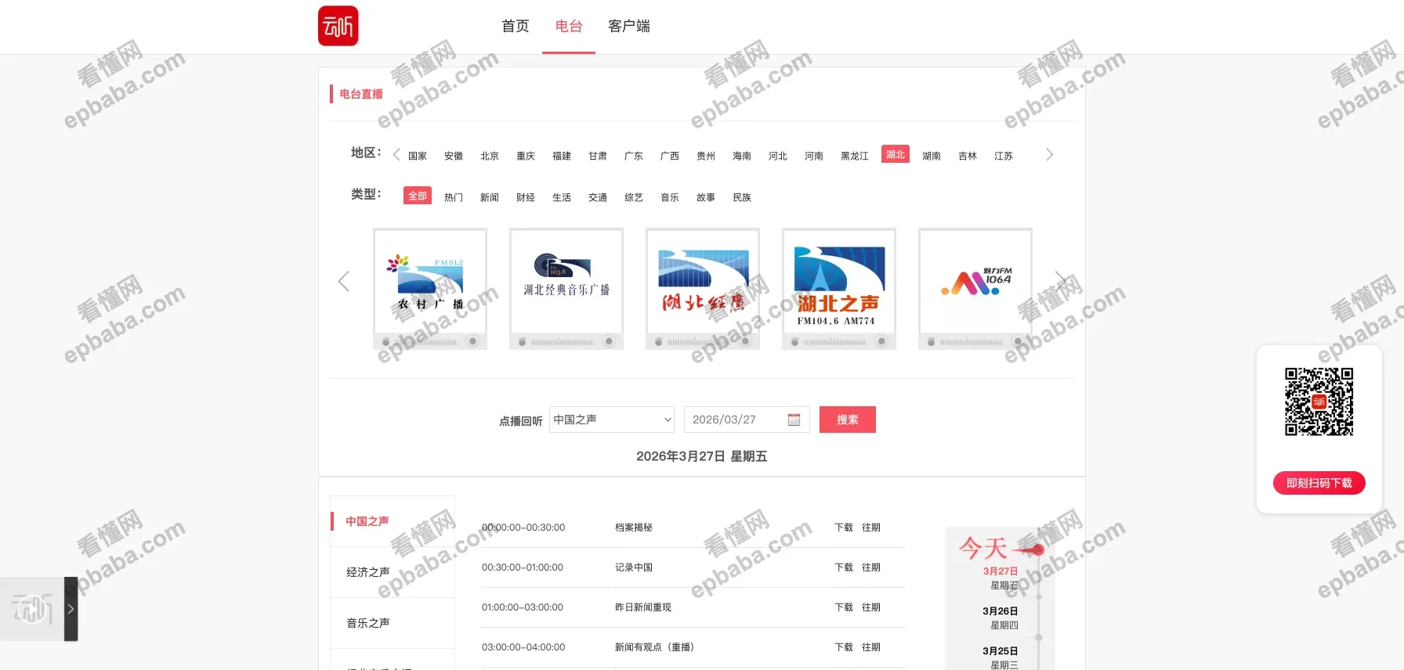Click the 即刻扫码下载 button
Viewport: 1404px width, 670px height.
1319,483
